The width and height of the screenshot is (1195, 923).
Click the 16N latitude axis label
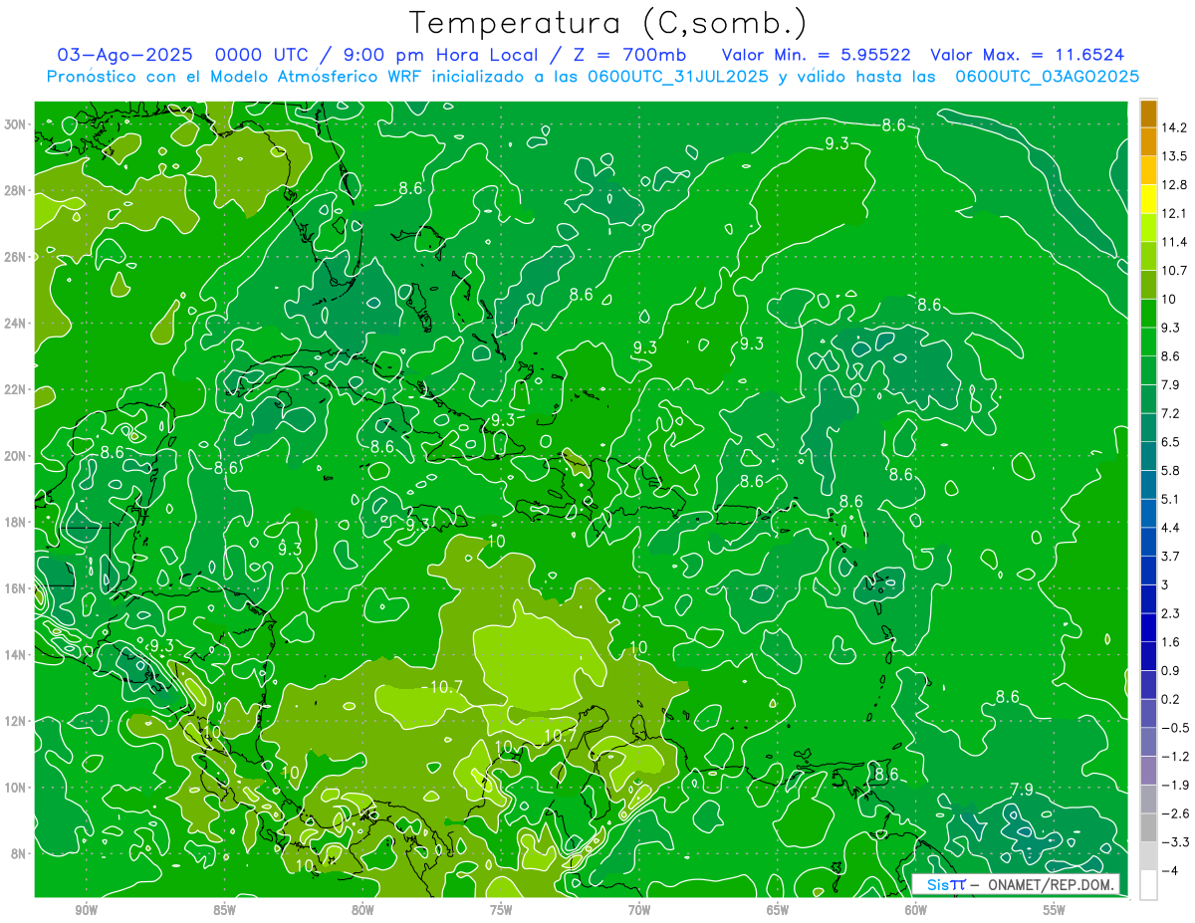click(17, 588)
